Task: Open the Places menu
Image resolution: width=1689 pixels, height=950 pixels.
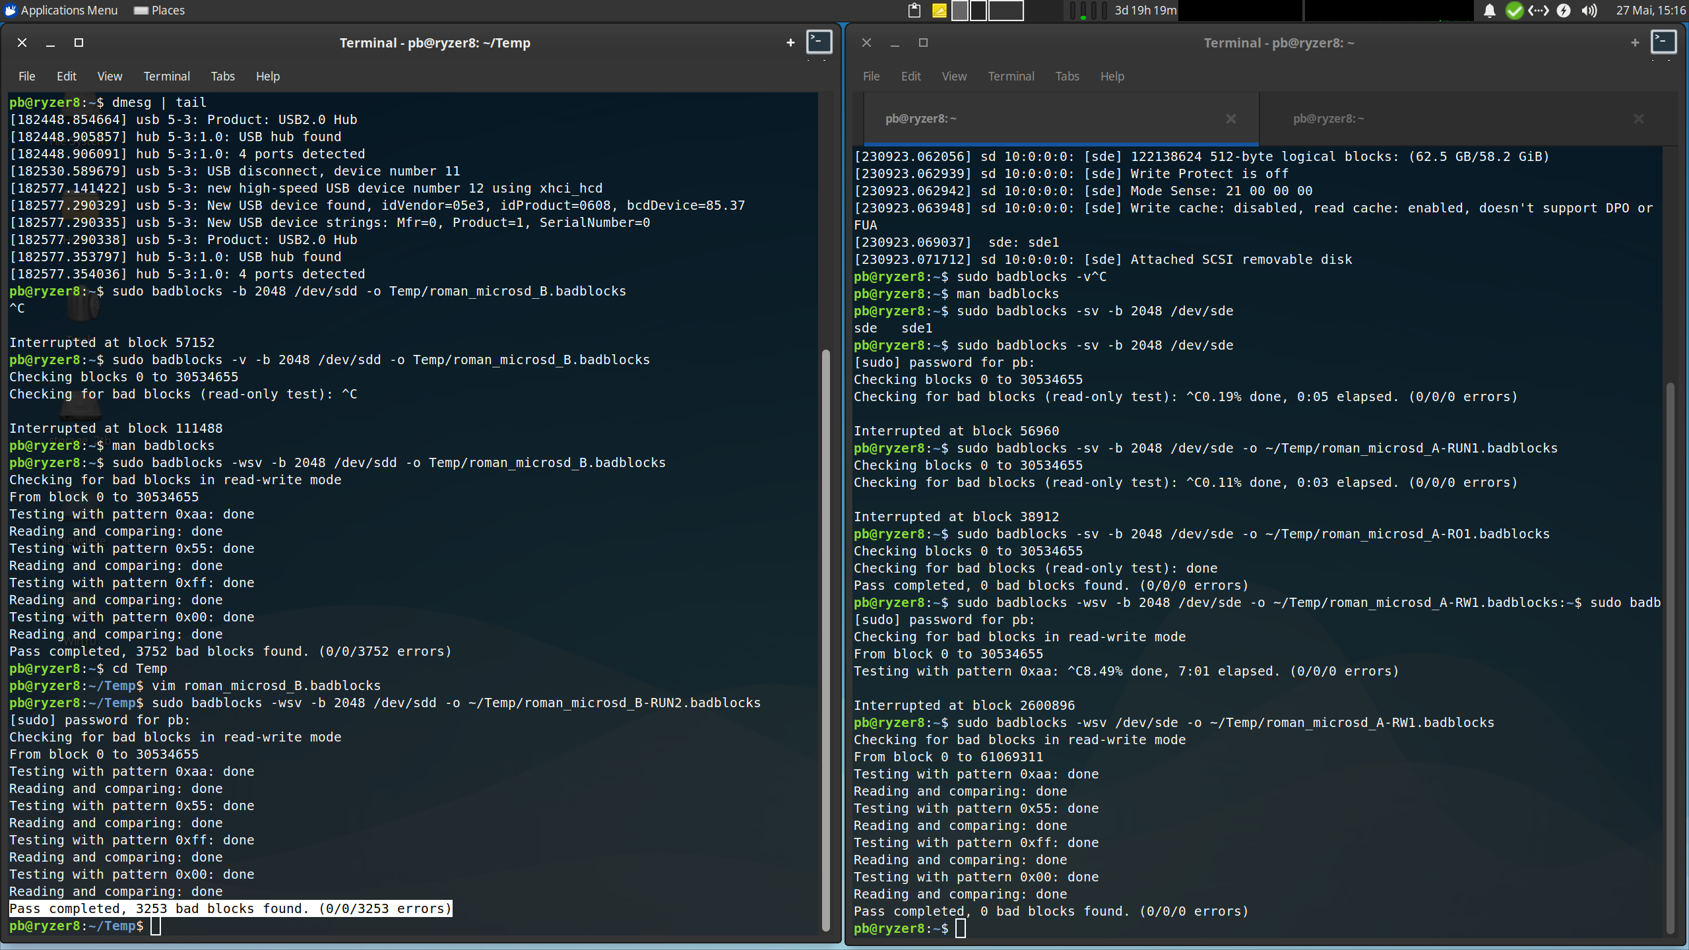Action: [160, 11]
